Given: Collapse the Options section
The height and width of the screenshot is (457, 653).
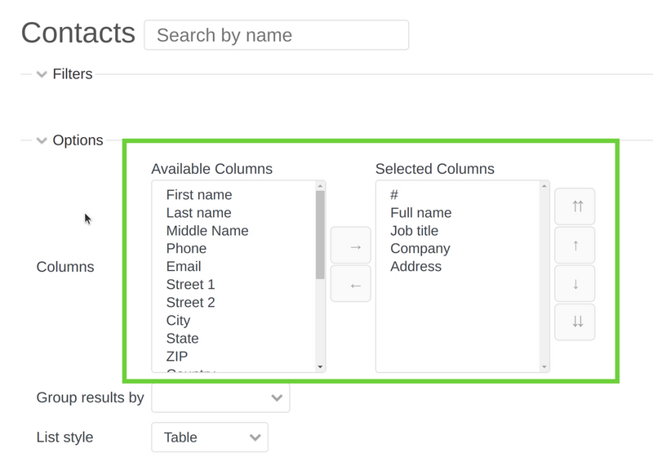Looking at the screenshot, I should pyautogui.click(x=42, y=140).
